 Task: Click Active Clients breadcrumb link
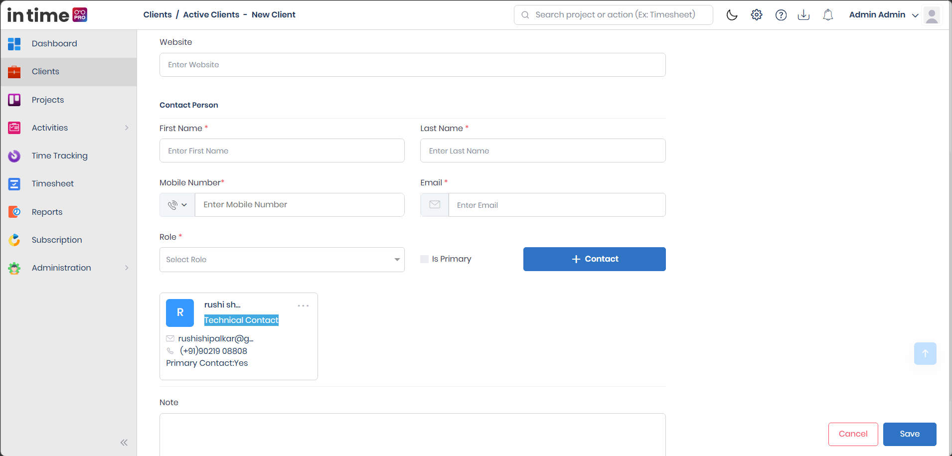[x=211, y=14]
